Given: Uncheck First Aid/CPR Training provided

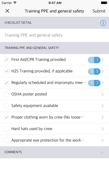Looking at the screenshot, I should click(x=6, y=60).
